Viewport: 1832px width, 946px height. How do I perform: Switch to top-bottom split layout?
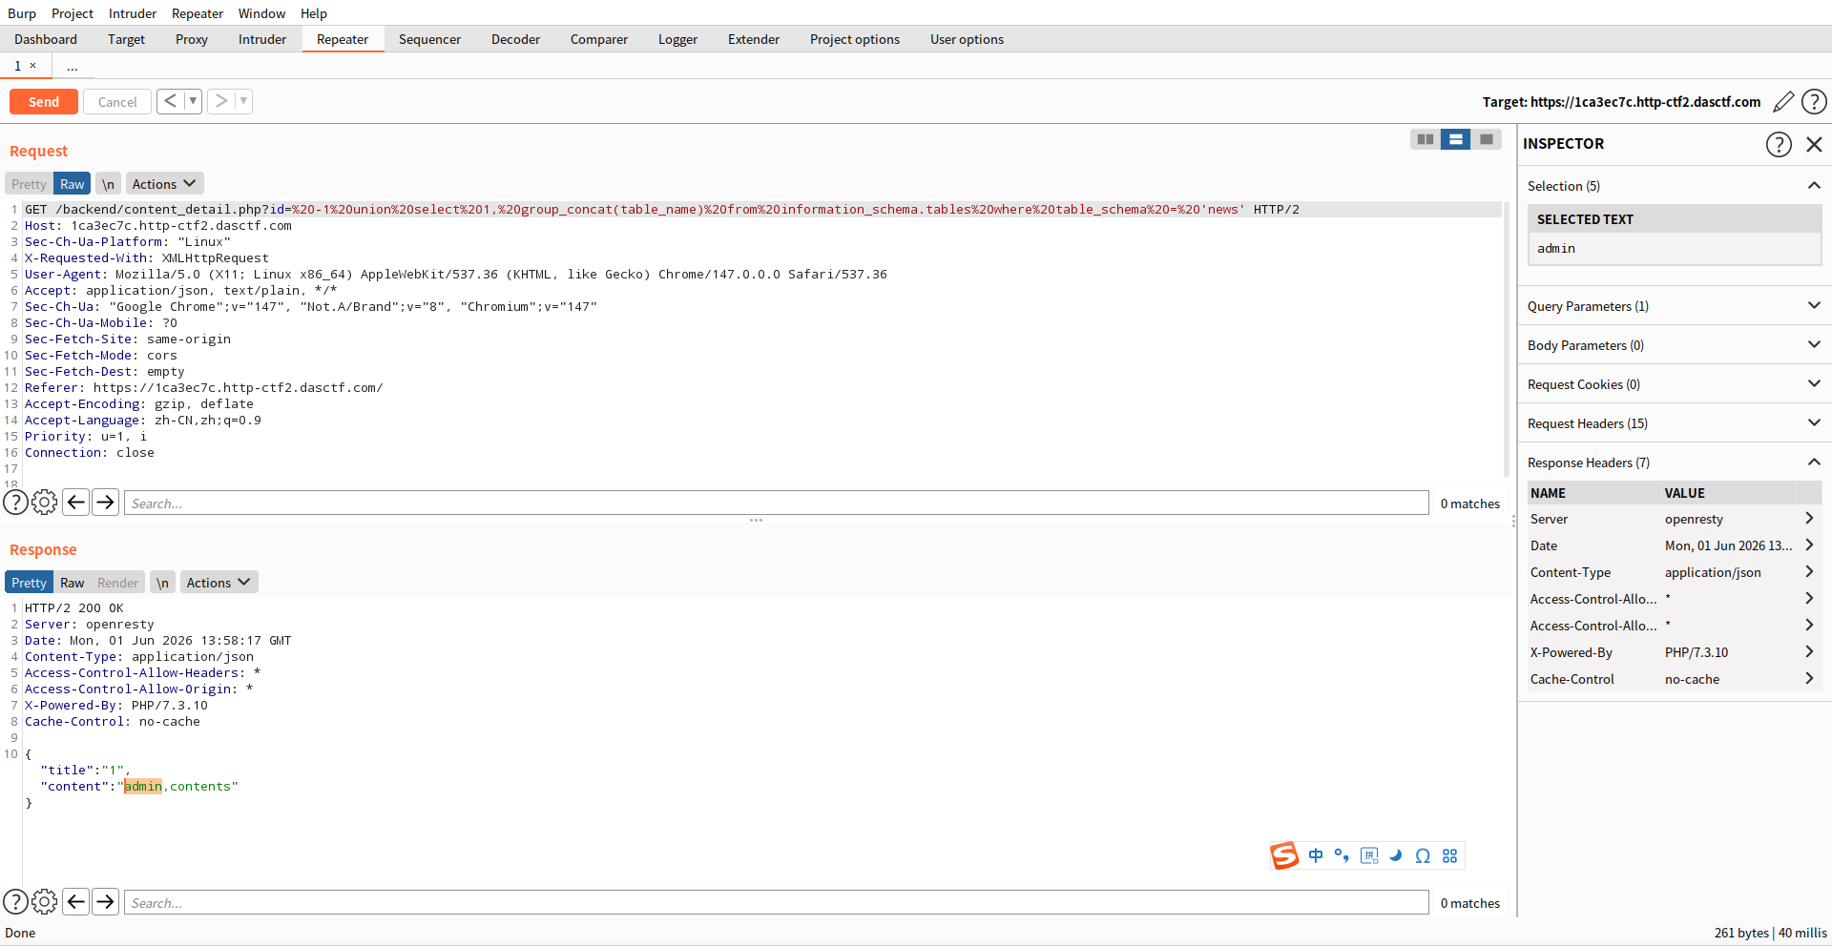(1456, 139)
